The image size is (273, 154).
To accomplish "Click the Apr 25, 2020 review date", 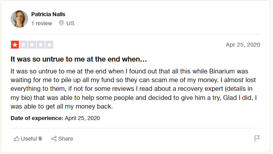I will (243, 45).
